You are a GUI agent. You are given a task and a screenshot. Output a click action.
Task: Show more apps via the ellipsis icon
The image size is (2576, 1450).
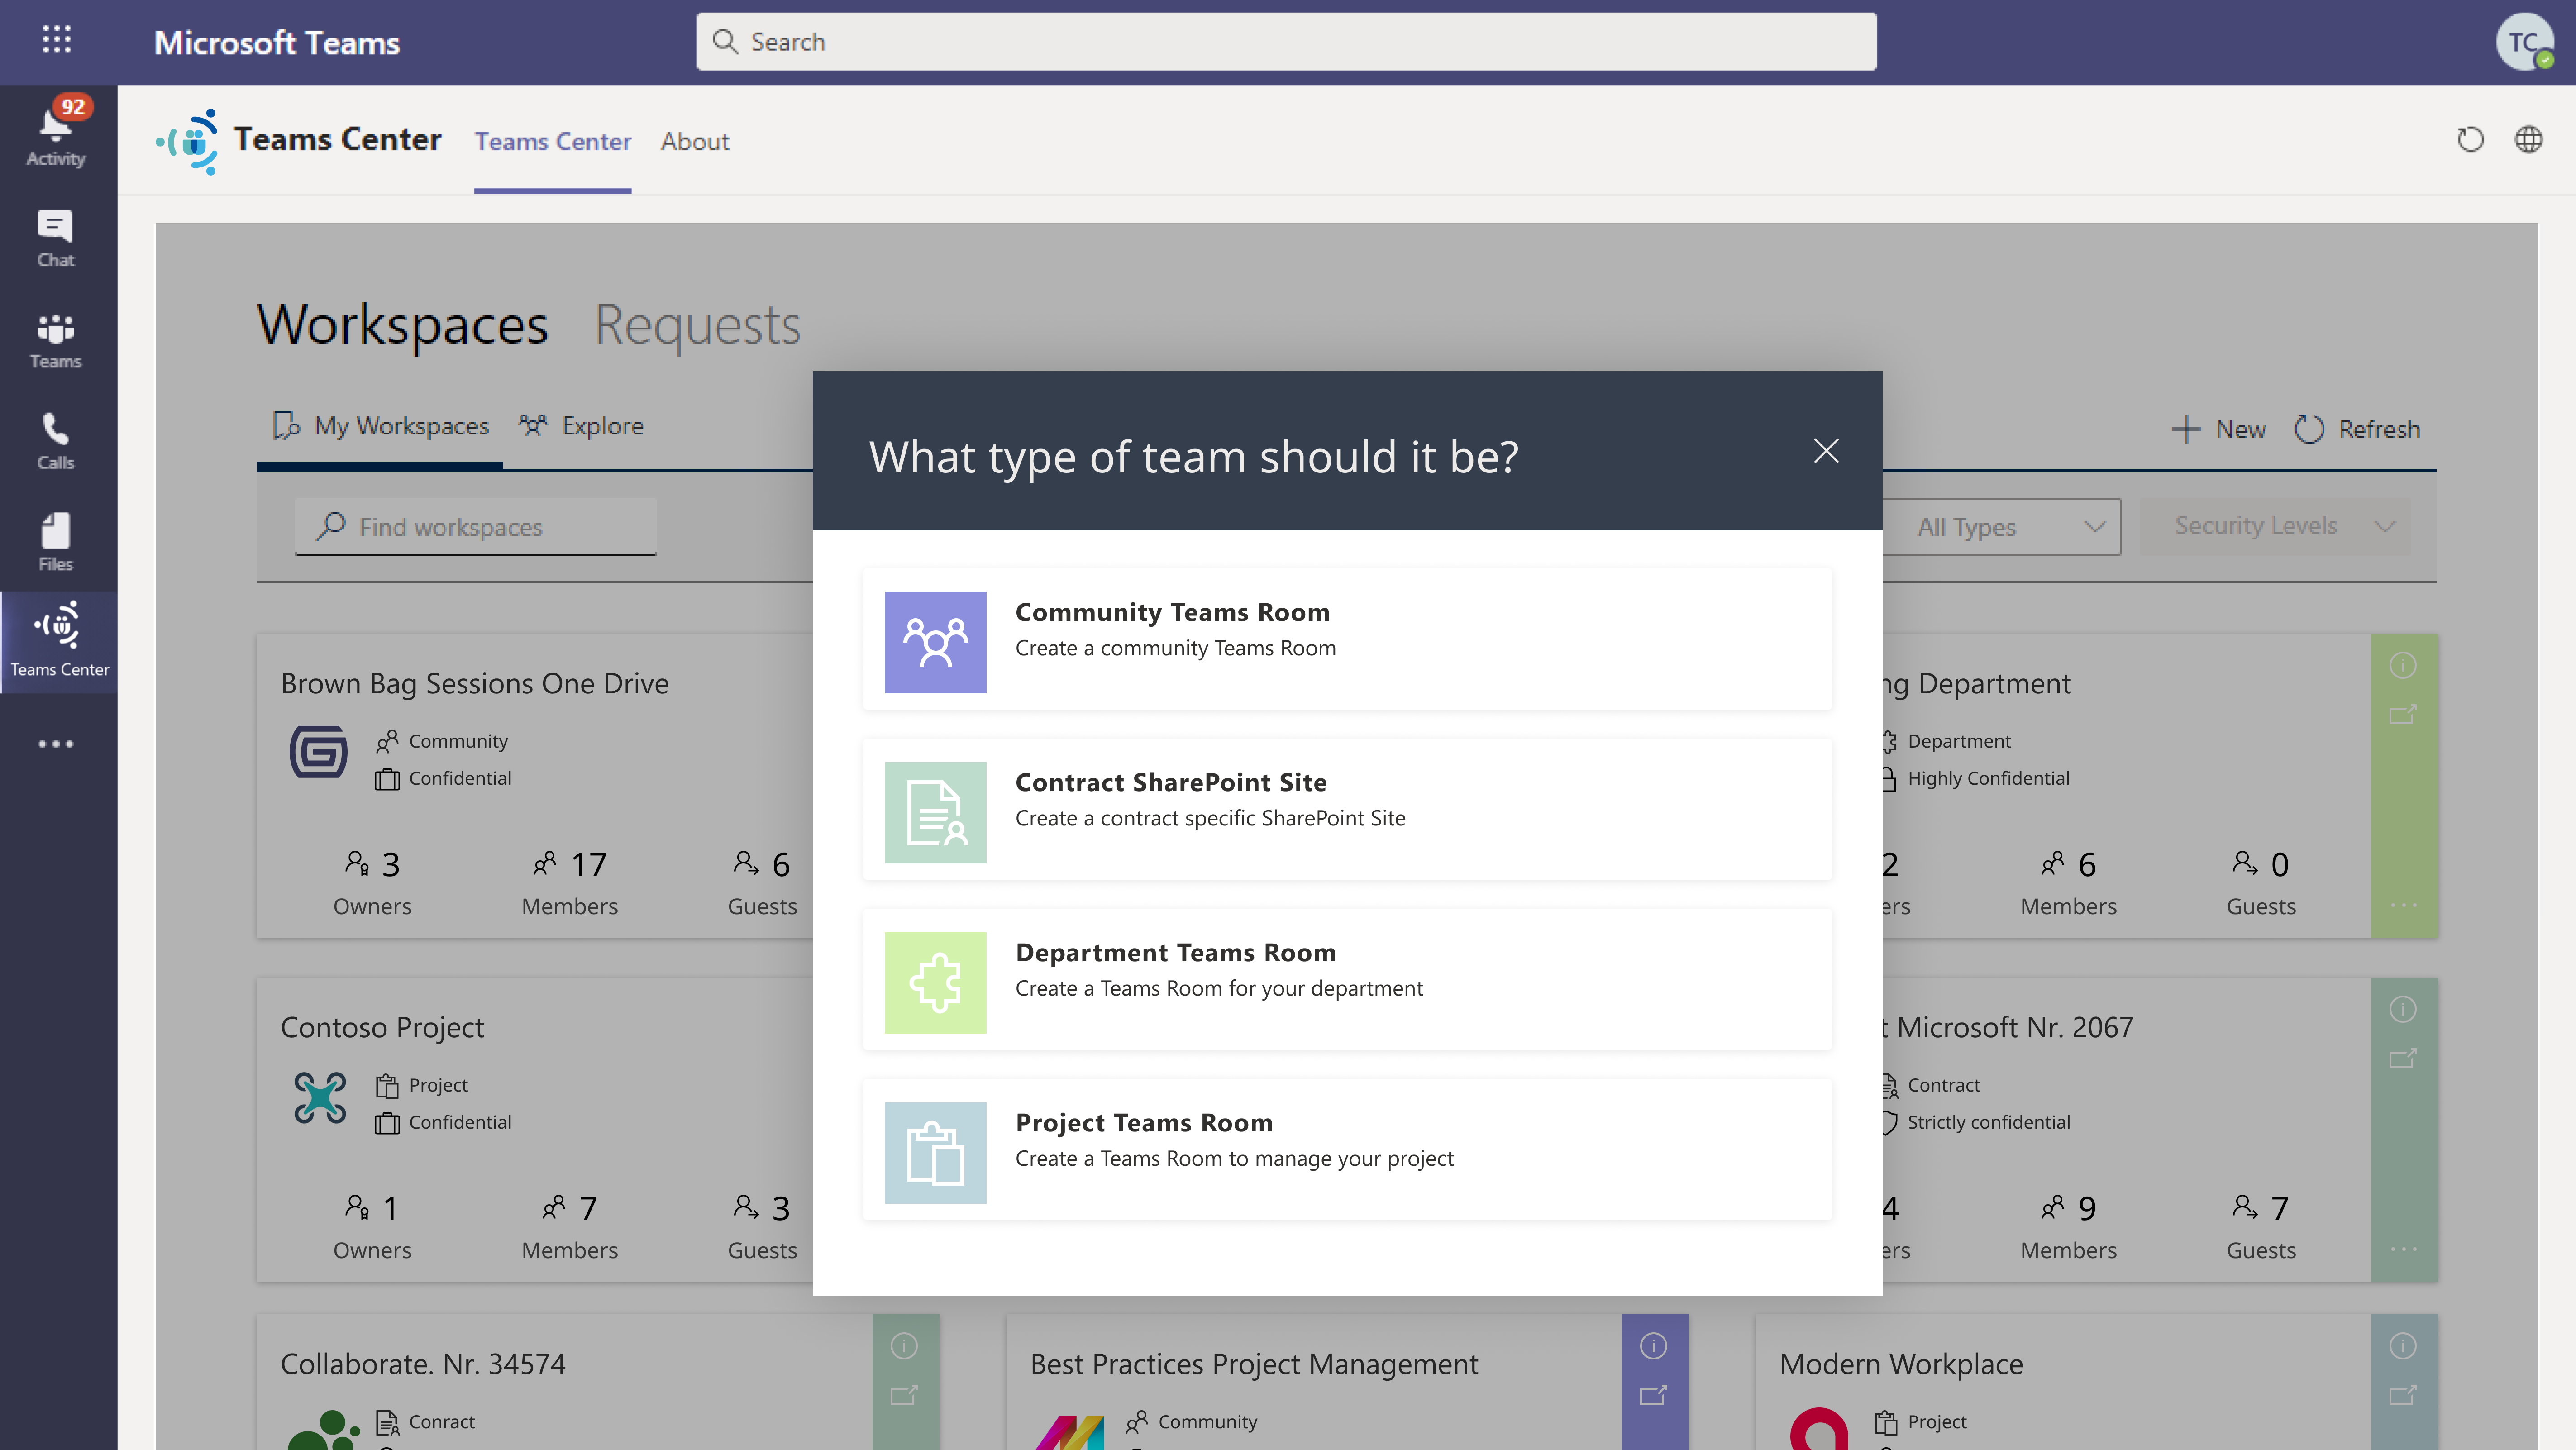[x=57, y=744]
